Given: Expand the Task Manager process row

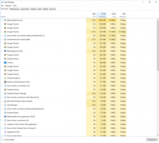Looking at the screenshot, I should tap(2, 105).
